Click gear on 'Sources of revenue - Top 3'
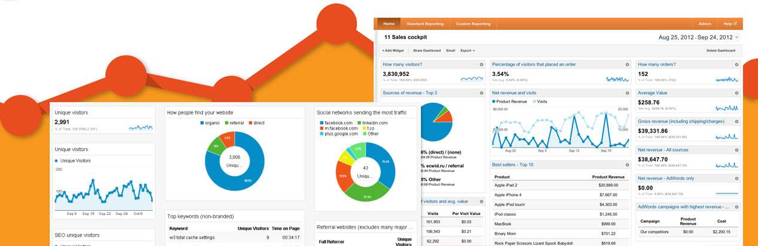Image resolution: width=758 pixels, height=246 pixels. [x=481, y=93]
